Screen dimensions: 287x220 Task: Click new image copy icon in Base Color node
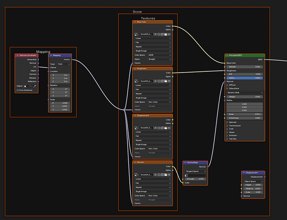(162, 34)
